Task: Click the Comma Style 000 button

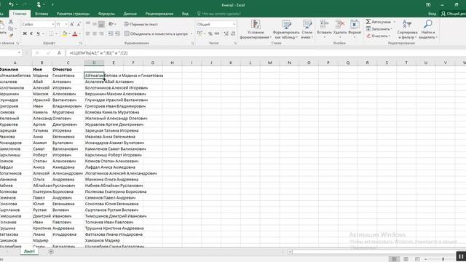Action: point(217,34)
